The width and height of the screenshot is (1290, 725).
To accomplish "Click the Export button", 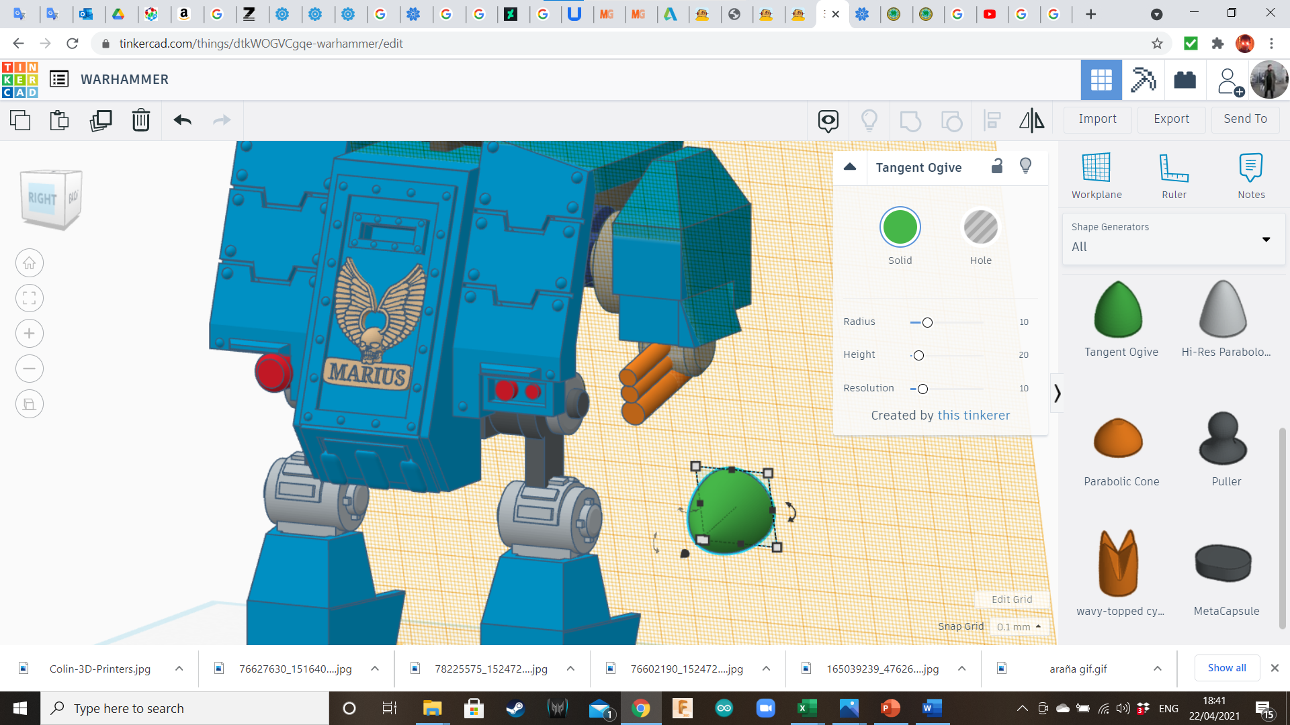I will [1171, 119].
